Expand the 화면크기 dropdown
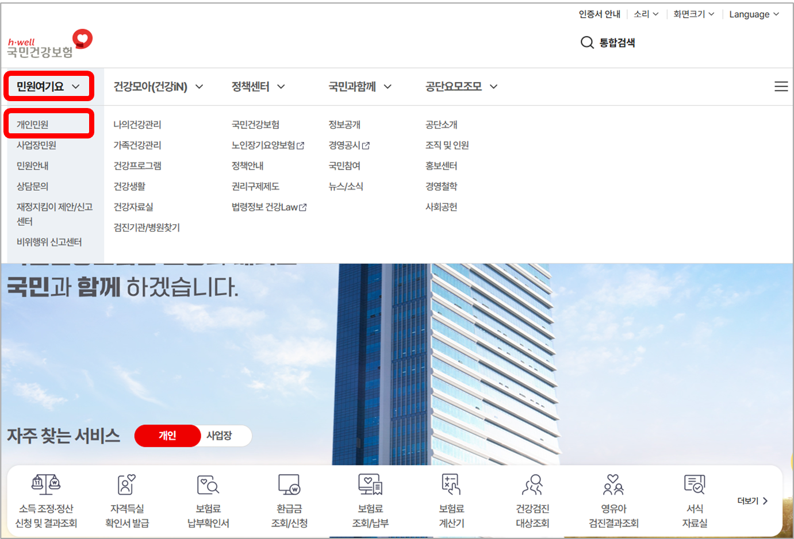The height and width of the screenshot is (539, 794). [694, 14]
